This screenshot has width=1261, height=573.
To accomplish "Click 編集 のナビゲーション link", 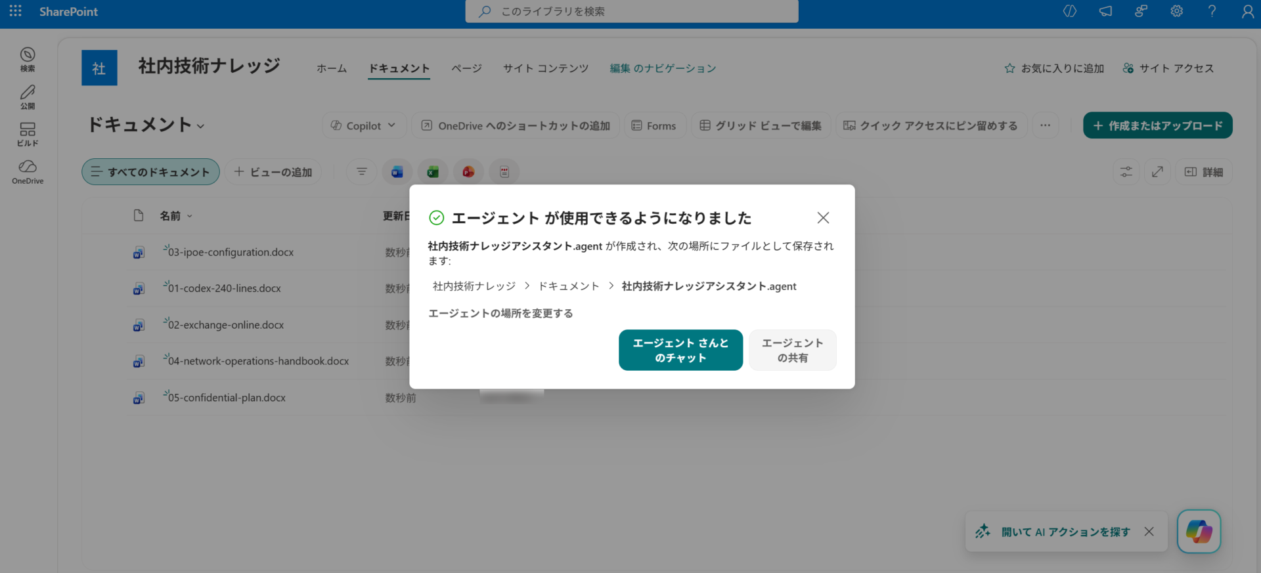I will 663,68.
